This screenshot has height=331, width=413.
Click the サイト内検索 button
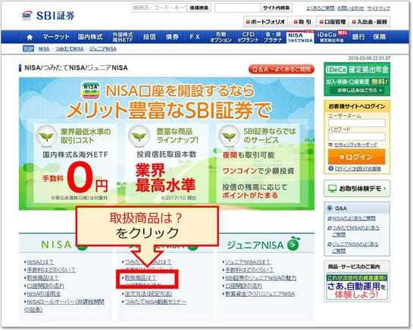click(x=277, y=8)
